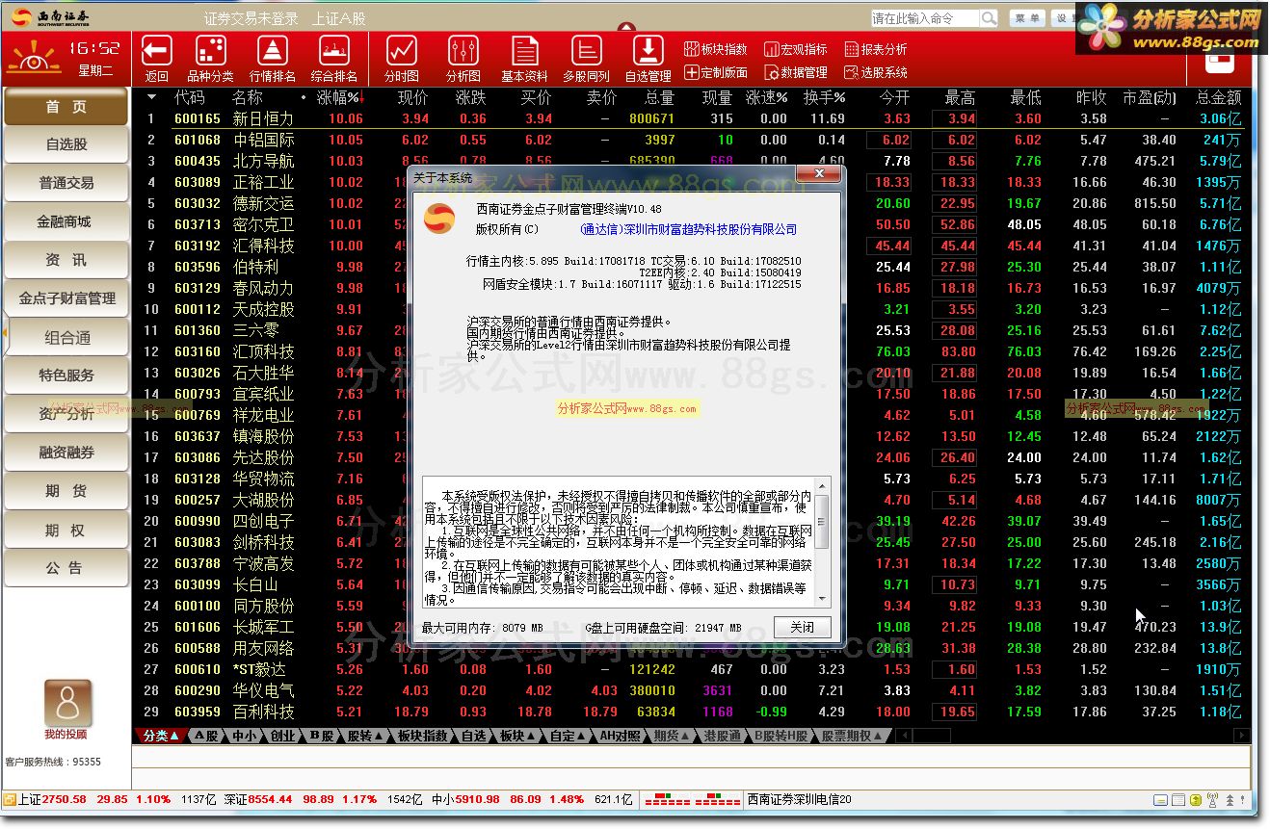Open 基本资料 document icon
Screen dimensions: 1270x829
pyautogui.click(x=524, y=59)
